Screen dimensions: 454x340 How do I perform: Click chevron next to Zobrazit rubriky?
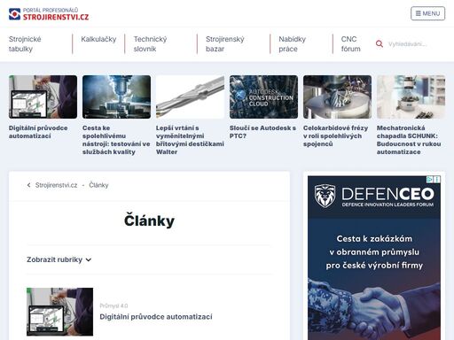pos(89,259)
